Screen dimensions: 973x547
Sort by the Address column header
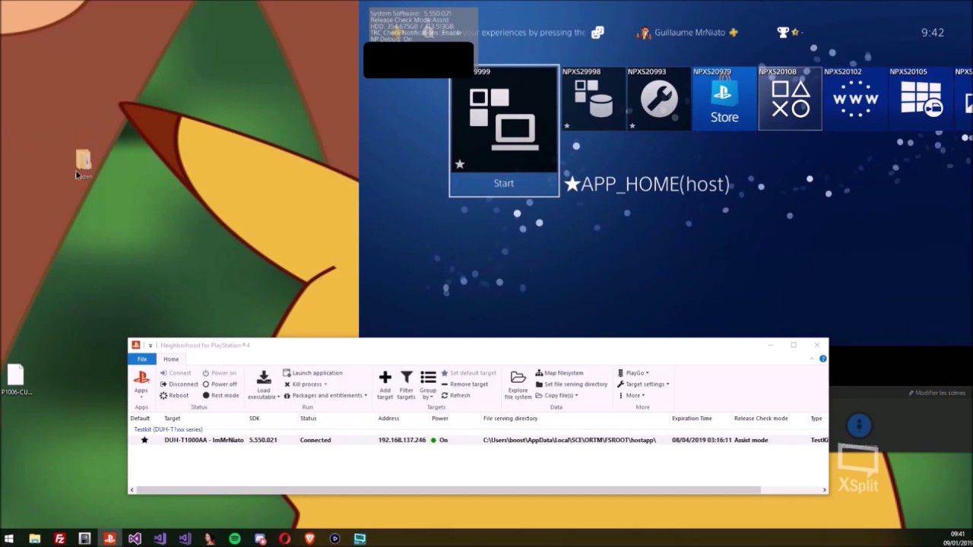tap(388, 418)
